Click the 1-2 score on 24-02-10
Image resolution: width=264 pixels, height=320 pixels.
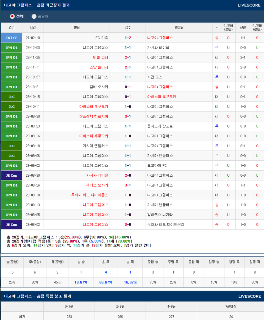pos(128,38)
